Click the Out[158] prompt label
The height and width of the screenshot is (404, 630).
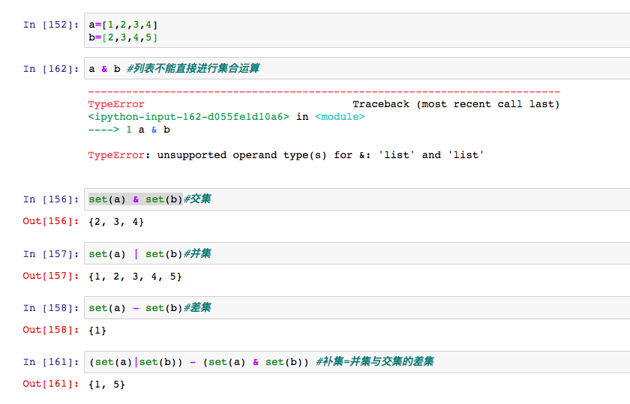coord(51,330)
